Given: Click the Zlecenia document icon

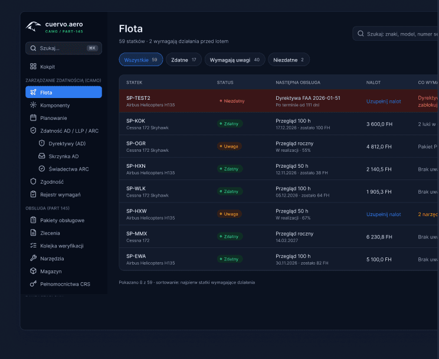Looking at the screenshot, I should point(33,233).
